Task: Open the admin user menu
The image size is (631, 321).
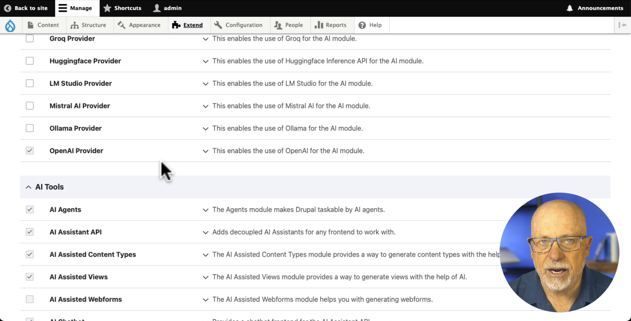Action: click(x=167, y=8)
